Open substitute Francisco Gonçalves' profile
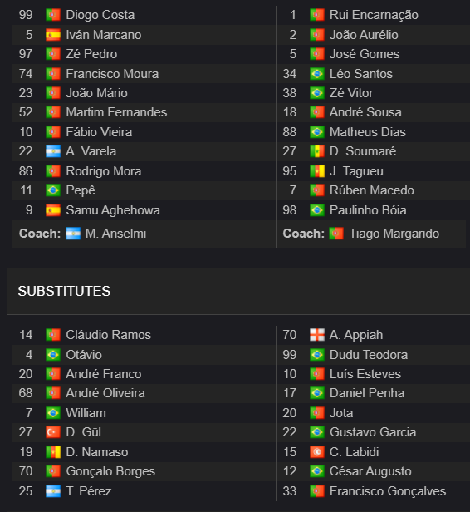The image size is (470, 512). 388,491
